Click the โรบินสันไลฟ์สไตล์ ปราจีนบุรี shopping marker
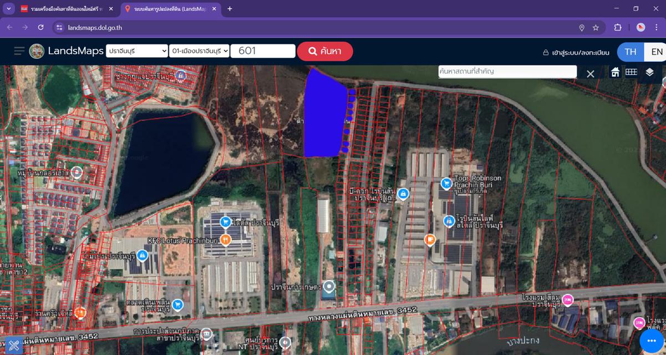The image size is (666, 355). tap(449, 222)
